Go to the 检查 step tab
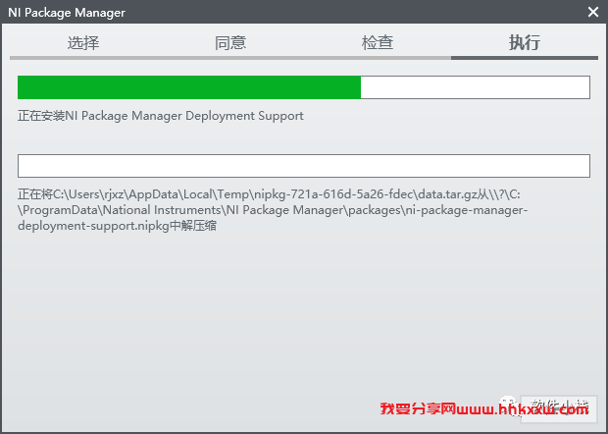Screen dimensions: 608x434 (378, 42)
